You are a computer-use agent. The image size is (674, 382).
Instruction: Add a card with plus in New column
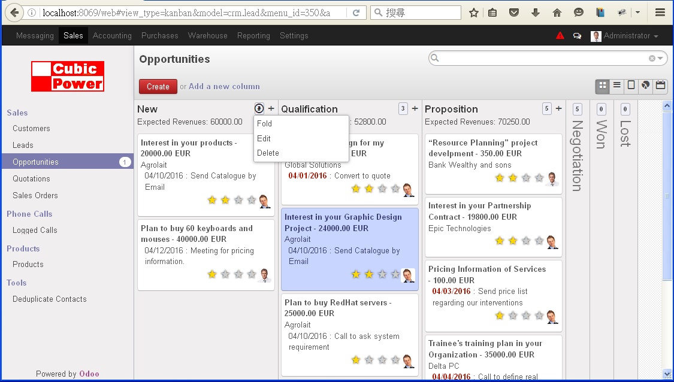coord(271,108)
